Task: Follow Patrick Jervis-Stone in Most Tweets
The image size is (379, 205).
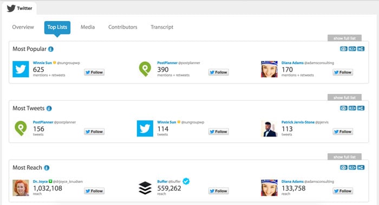Action: (343, 132)
